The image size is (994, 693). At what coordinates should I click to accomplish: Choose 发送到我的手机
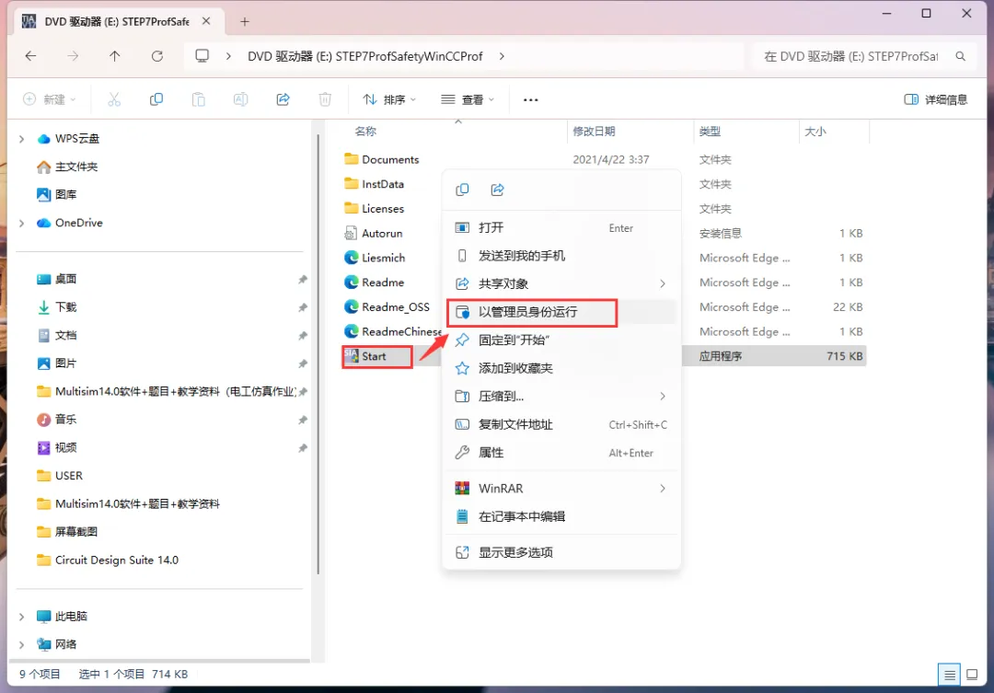point(561,256)
